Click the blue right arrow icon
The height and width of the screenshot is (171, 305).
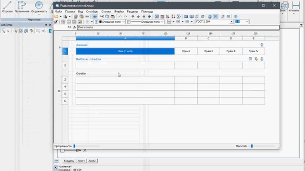(149, 17)
